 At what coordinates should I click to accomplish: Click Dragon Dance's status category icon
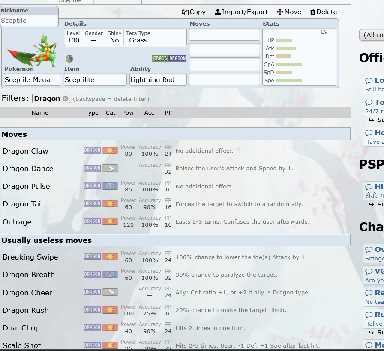click(x=110, y=168)
